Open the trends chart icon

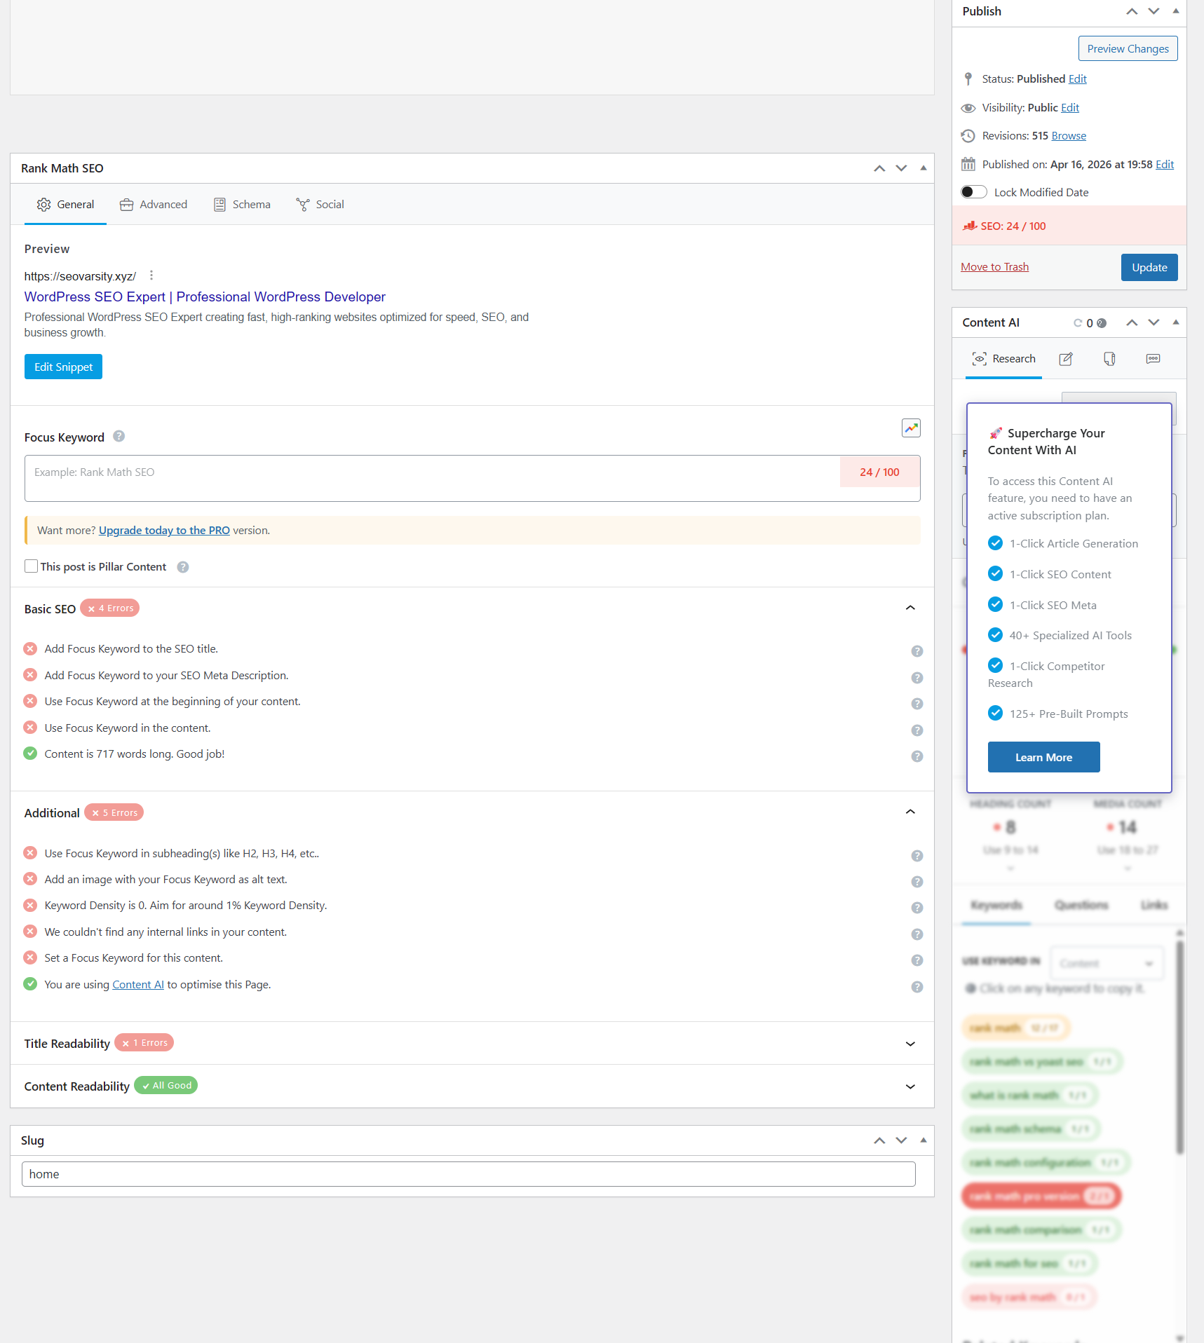coord(911,428)
